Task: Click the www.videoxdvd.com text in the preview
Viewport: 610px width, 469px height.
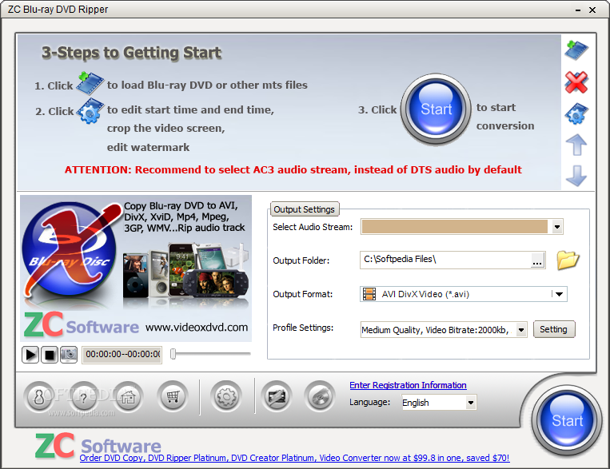Action: tap(197, 327)
